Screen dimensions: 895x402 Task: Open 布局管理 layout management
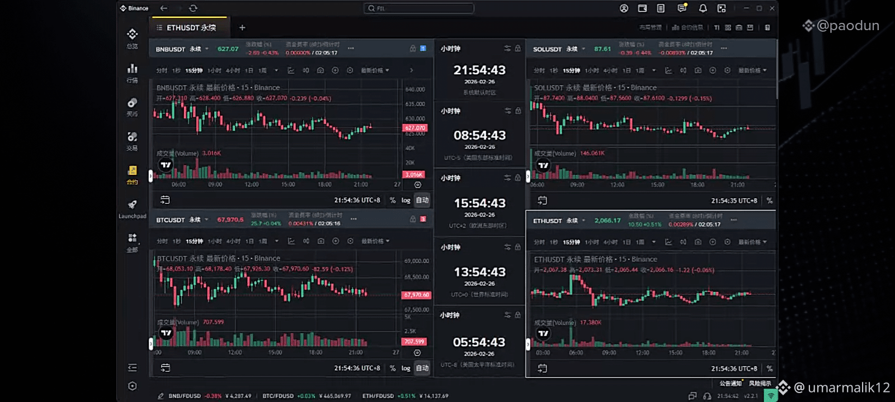pyautogui.click(x=650, y=27)
